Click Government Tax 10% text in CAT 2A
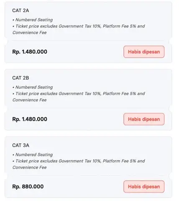Viewport: 179px width, 203px height. (79, 26)
